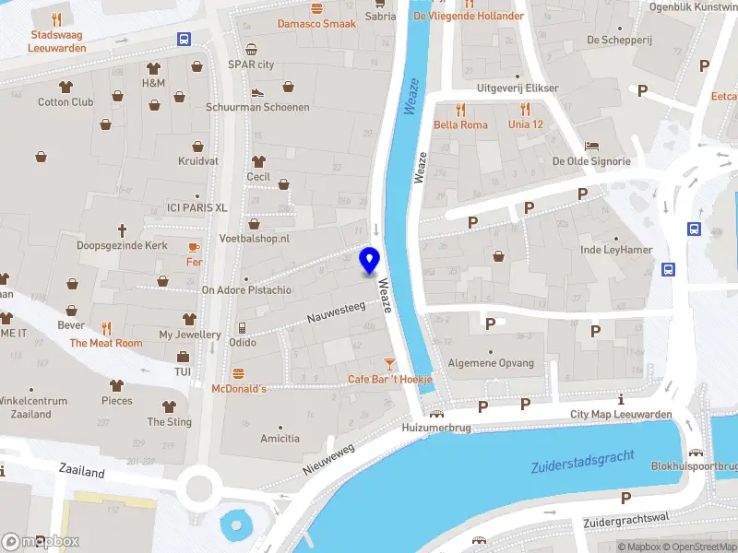The image size is (738, 553).
Task: Click the blue location pin marker
Action: click(370, 261)
